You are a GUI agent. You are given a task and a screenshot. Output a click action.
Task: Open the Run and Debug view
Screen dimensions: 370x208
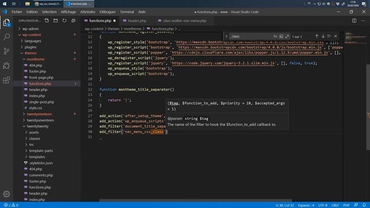(x=6, y=65)
